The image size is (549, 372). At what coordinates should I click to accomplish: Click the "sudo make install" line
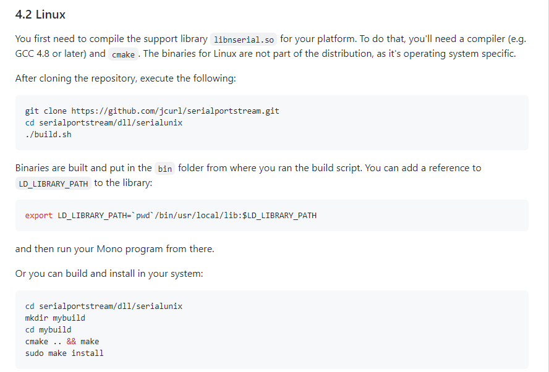(64, 353)
